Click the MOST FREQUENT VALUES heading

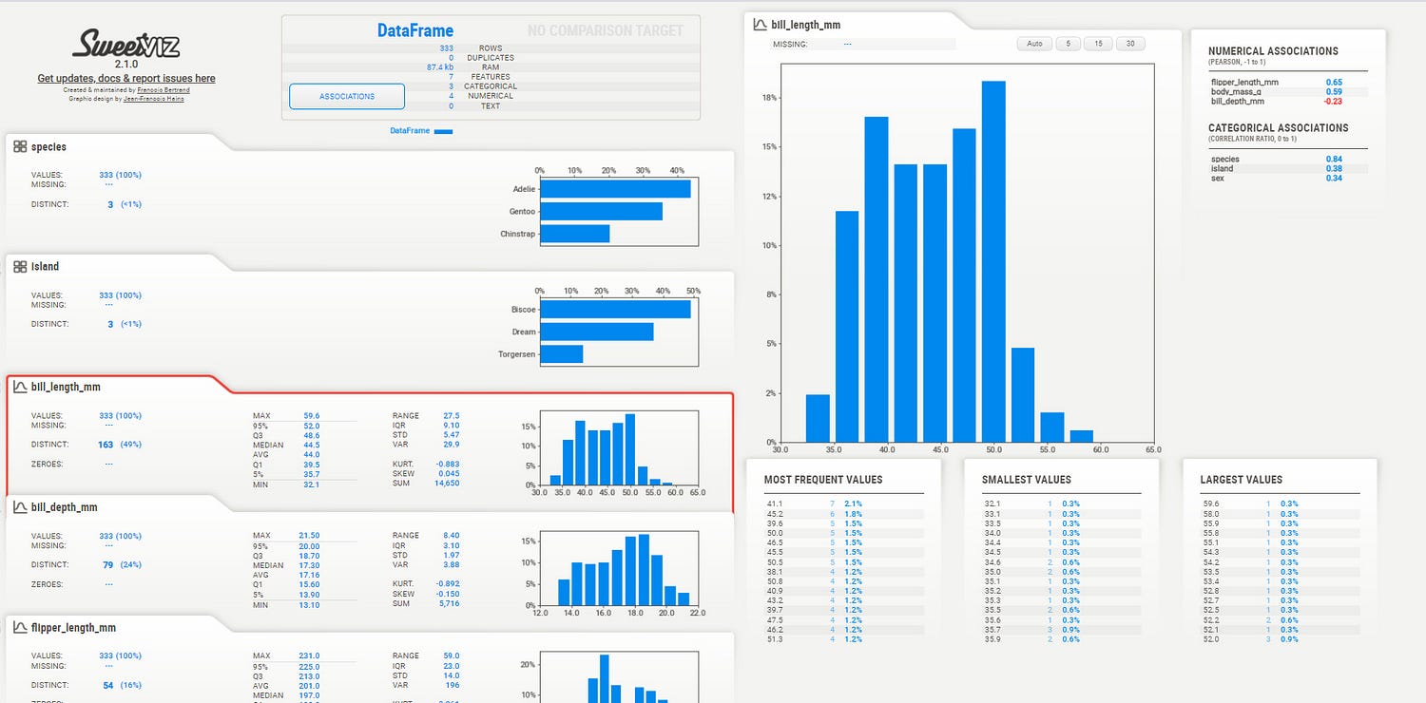click(823, 480)
